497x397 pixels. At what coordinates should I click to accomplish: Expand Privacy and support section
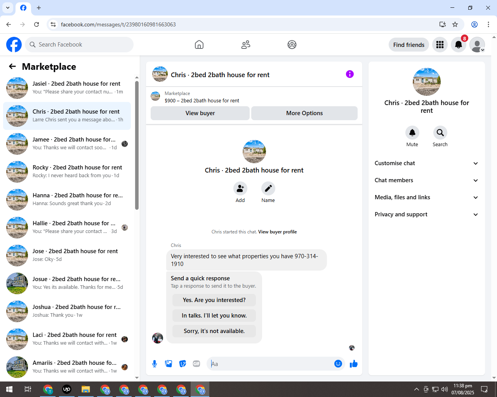pyautogui.click(x=426, y=214)
